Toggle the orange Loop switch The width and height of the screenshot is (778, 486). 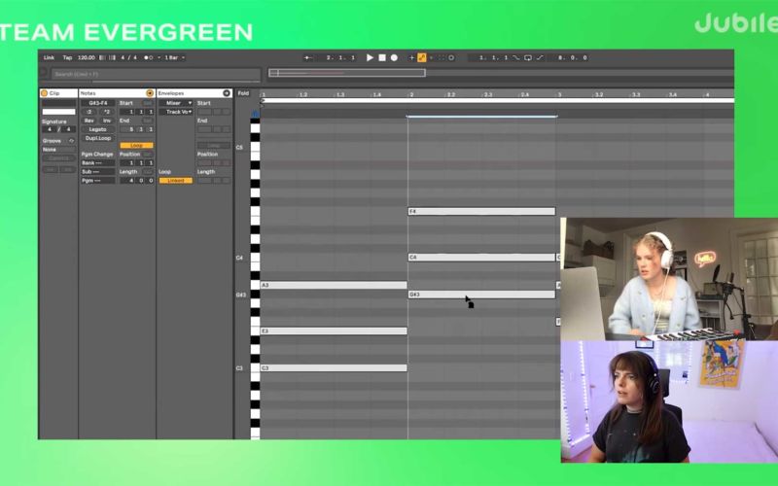tap(136, 146)
